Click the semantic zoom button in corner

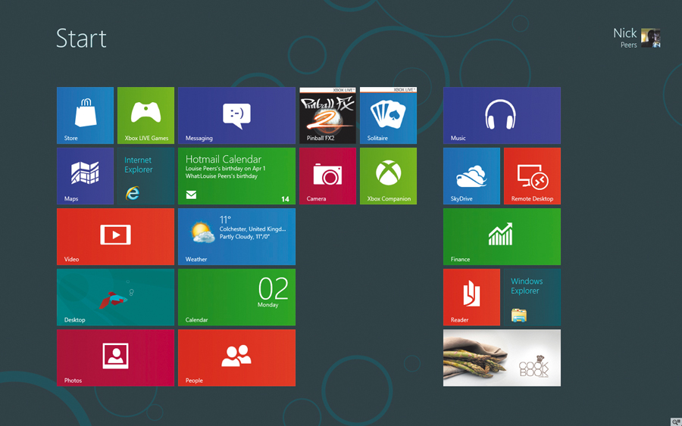676,421
